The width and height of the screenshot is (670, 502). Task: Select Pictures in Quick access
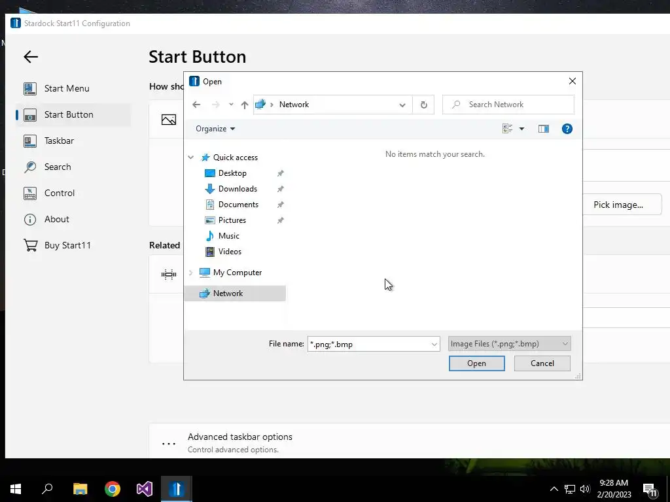tap(232, 220)
